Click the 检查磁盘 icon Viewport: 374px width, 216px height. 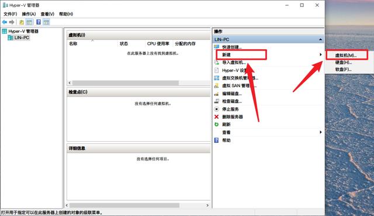point(217,101)
